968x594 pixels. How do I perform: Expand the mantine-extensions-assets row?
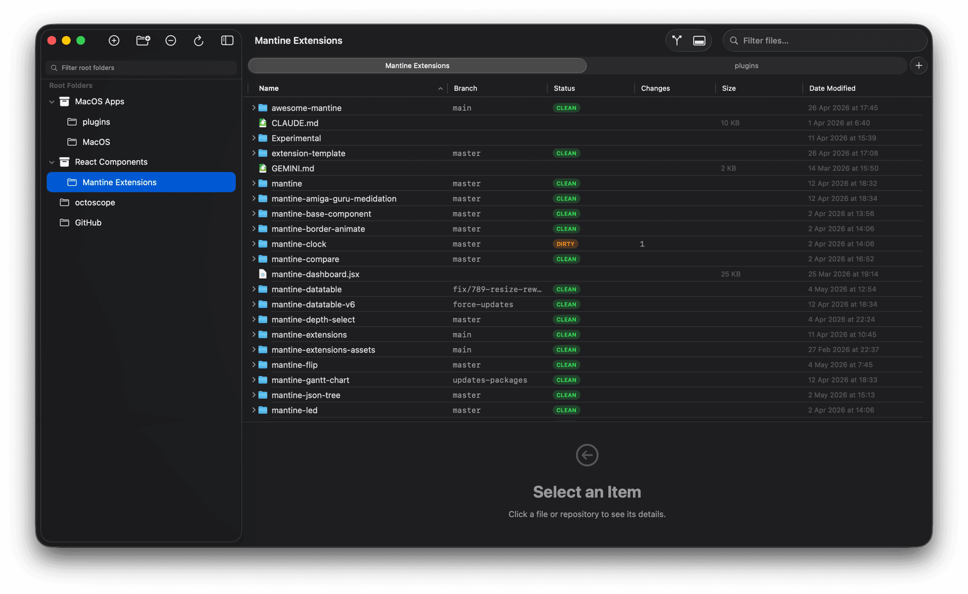point(254,350)
